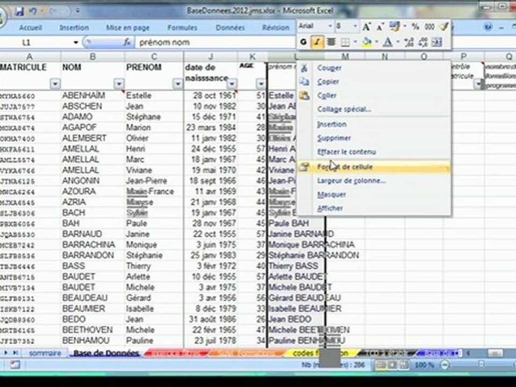Open the borders dropdown arrow
Screen dimensions: 516x387
[355, 42]
